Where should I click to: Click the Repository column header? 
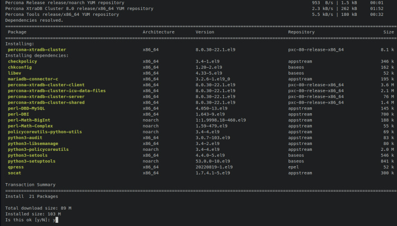click(x=302, y=32)
